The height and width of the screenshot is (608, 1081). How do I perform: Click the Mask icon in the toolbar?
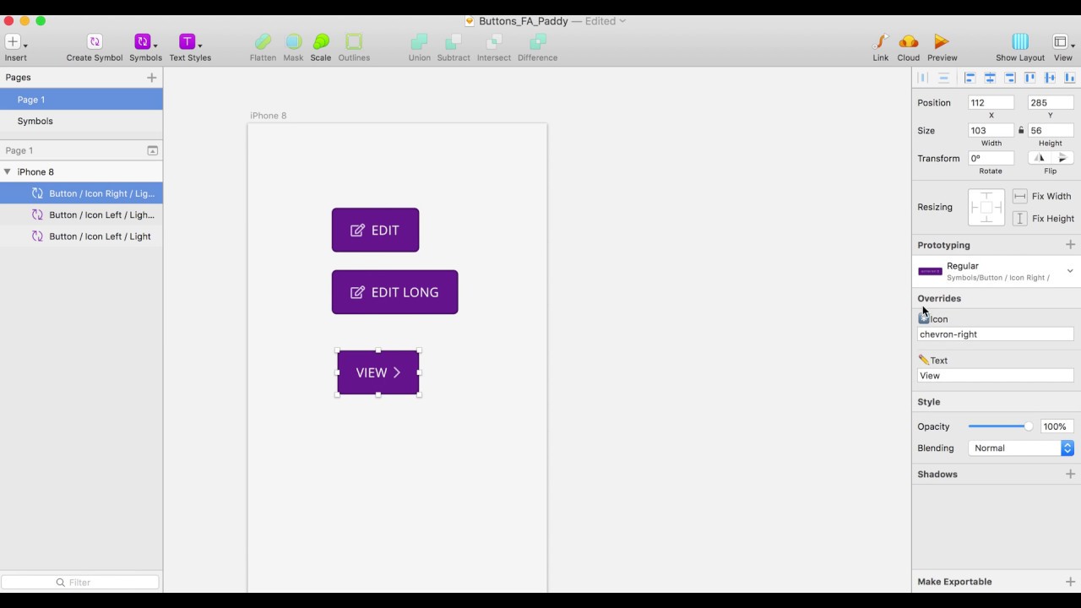click(x=293, y=41)
